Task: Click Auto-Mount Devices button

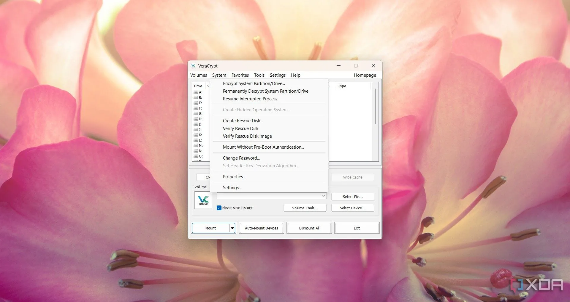Action: pos(262,228)
